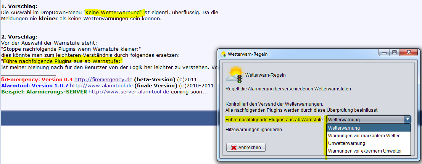Click the small title bar weather icon
Viewport: 422px width, 164px height.
pyautogui.click(x=223, y=54)
